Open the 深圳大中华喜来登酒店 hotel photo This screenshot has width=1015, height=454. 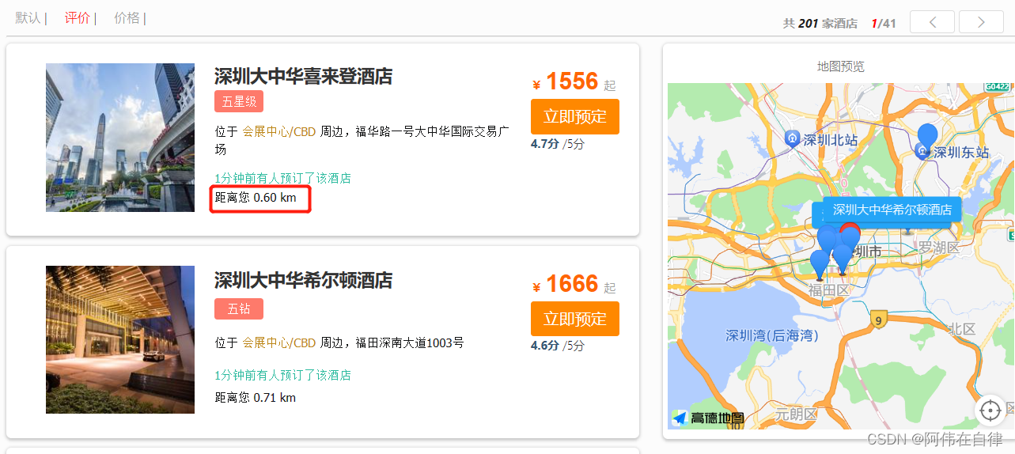pos(120,138)
